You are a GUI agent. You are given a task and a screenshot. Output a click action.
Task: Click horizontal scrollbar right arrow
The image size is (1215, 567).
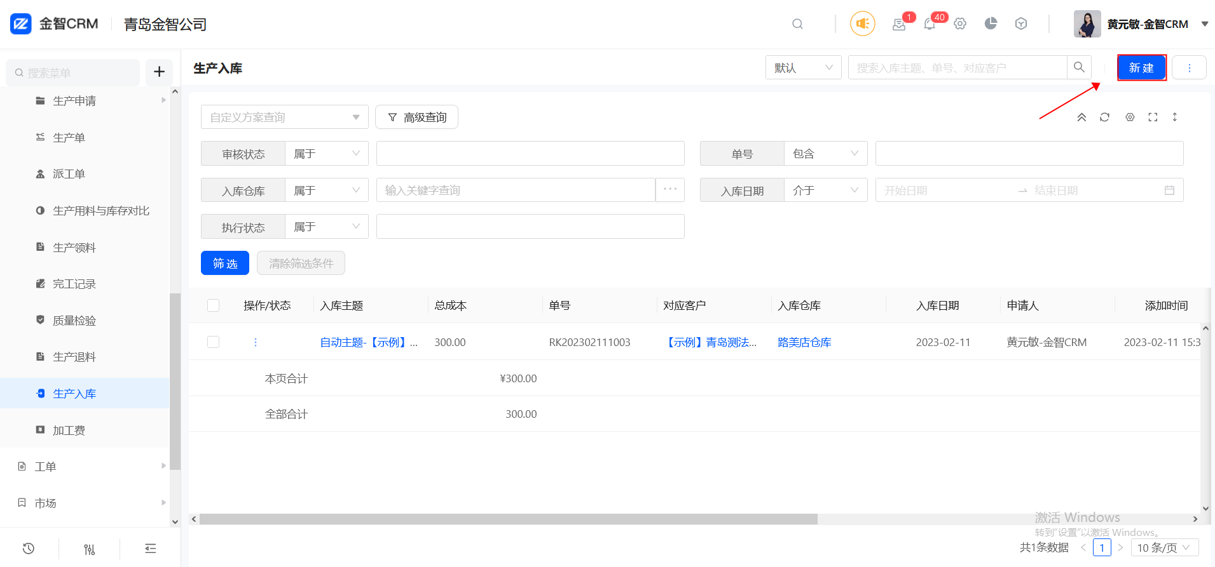pyautogui.click(x=1195, y=519)
